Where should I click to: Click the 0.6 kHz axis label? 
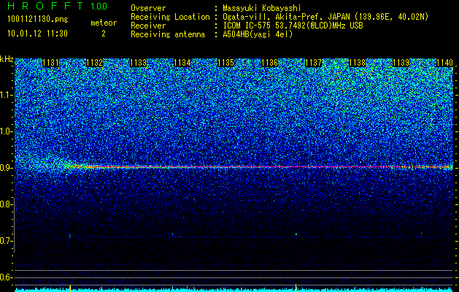click(5, 277)
